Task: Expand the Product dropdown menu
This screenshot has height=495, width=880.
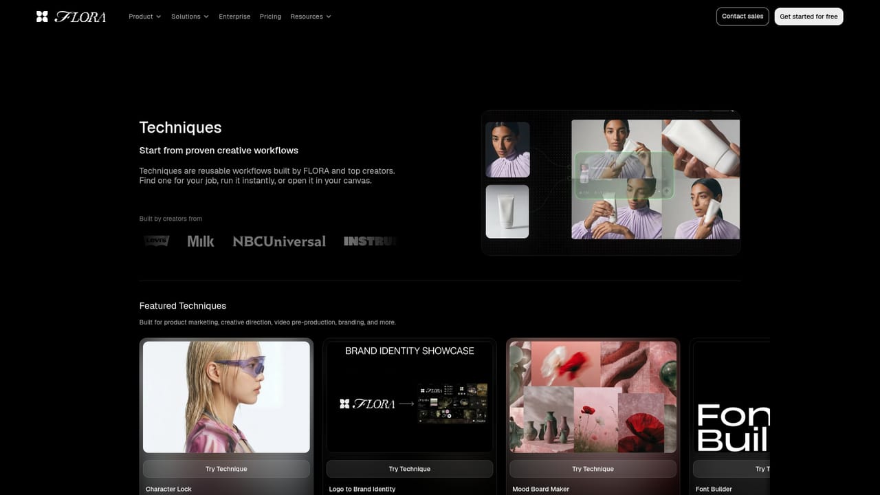Action: point(144,16)
